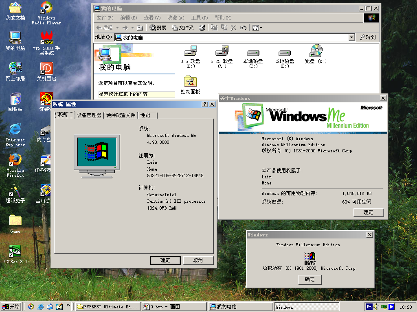Open the 回收站 recycle bin
The image size is (417, 312).
point(15,102)
